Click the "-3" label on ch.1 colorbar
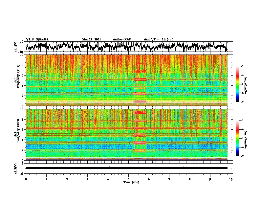260x201 pixels. (x=242, y=66)
